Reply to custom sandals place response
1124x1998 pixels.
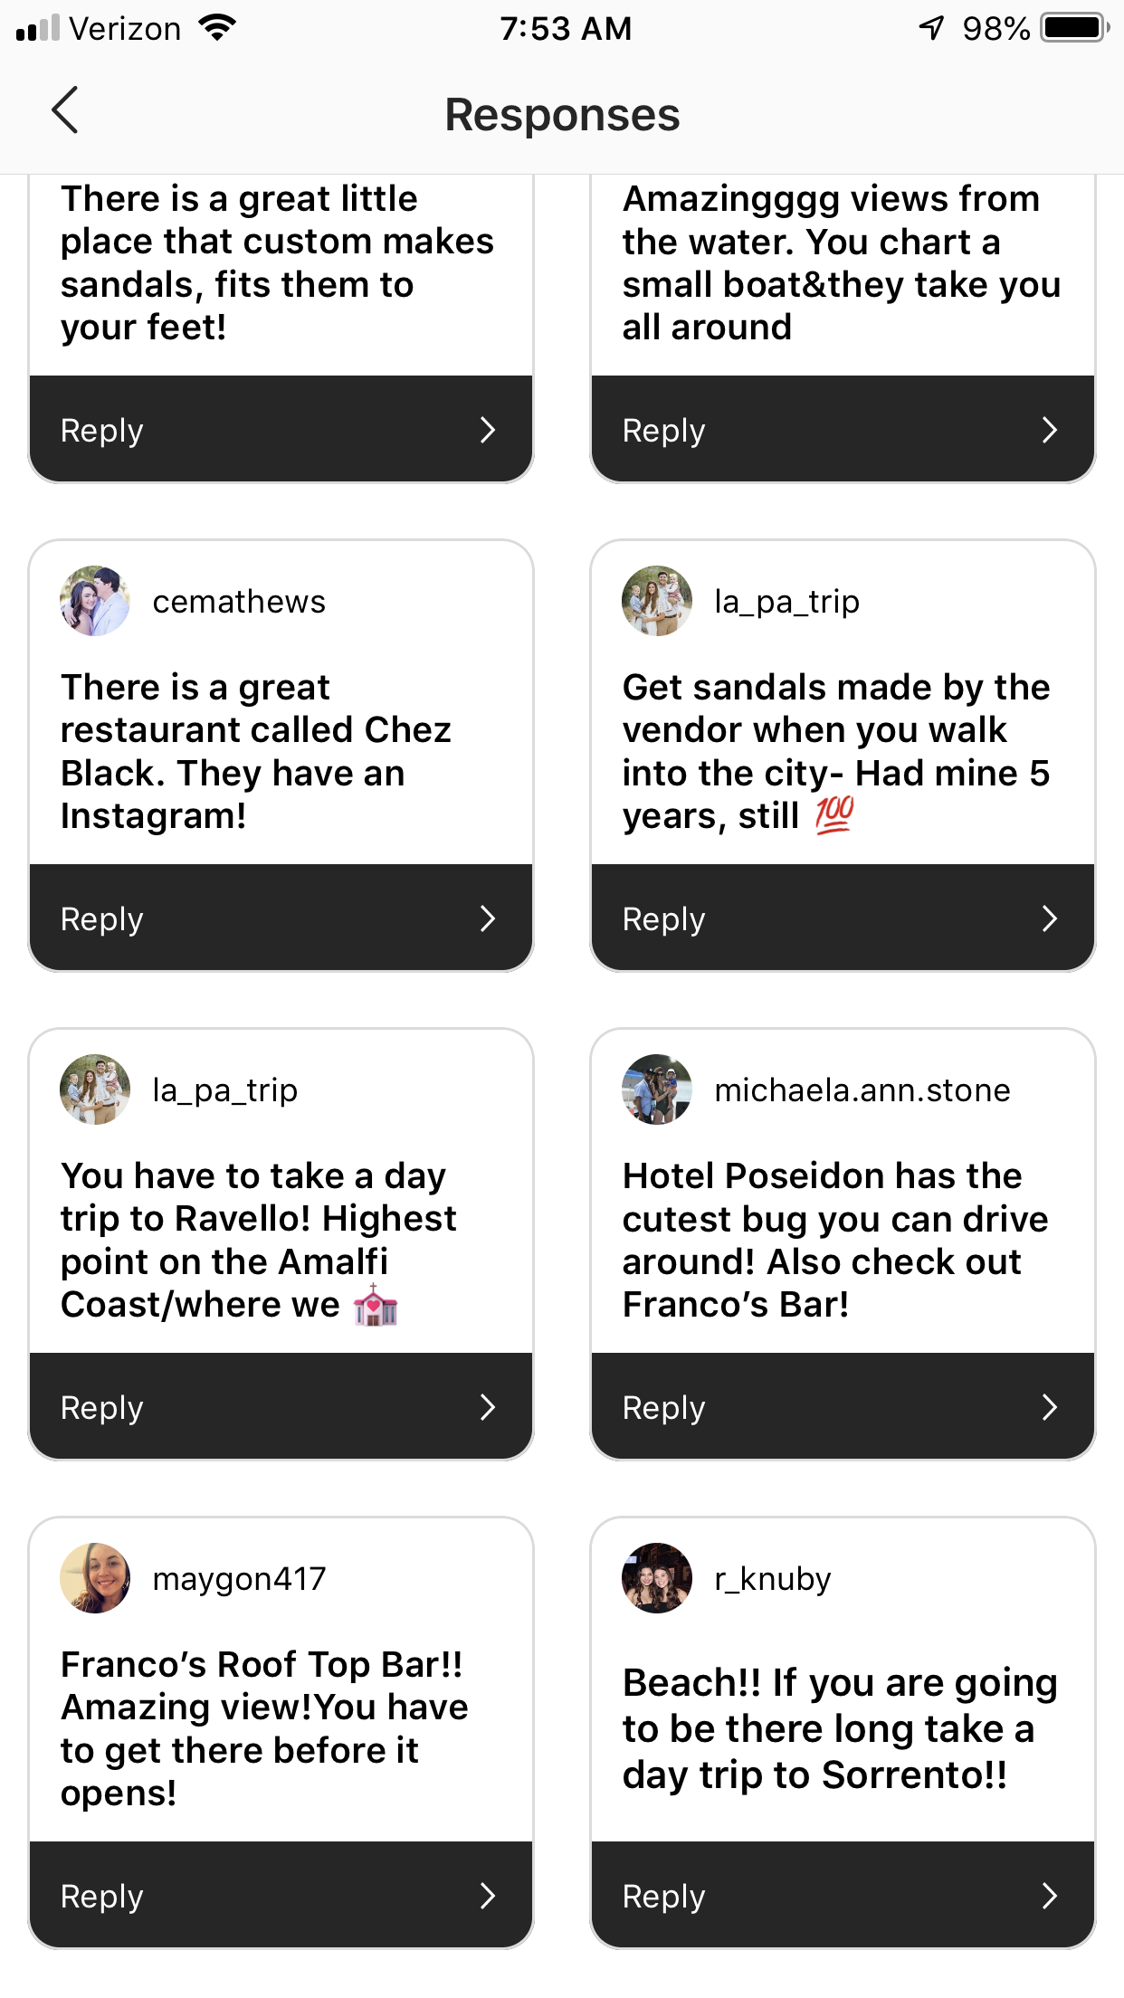coord(281,430)
